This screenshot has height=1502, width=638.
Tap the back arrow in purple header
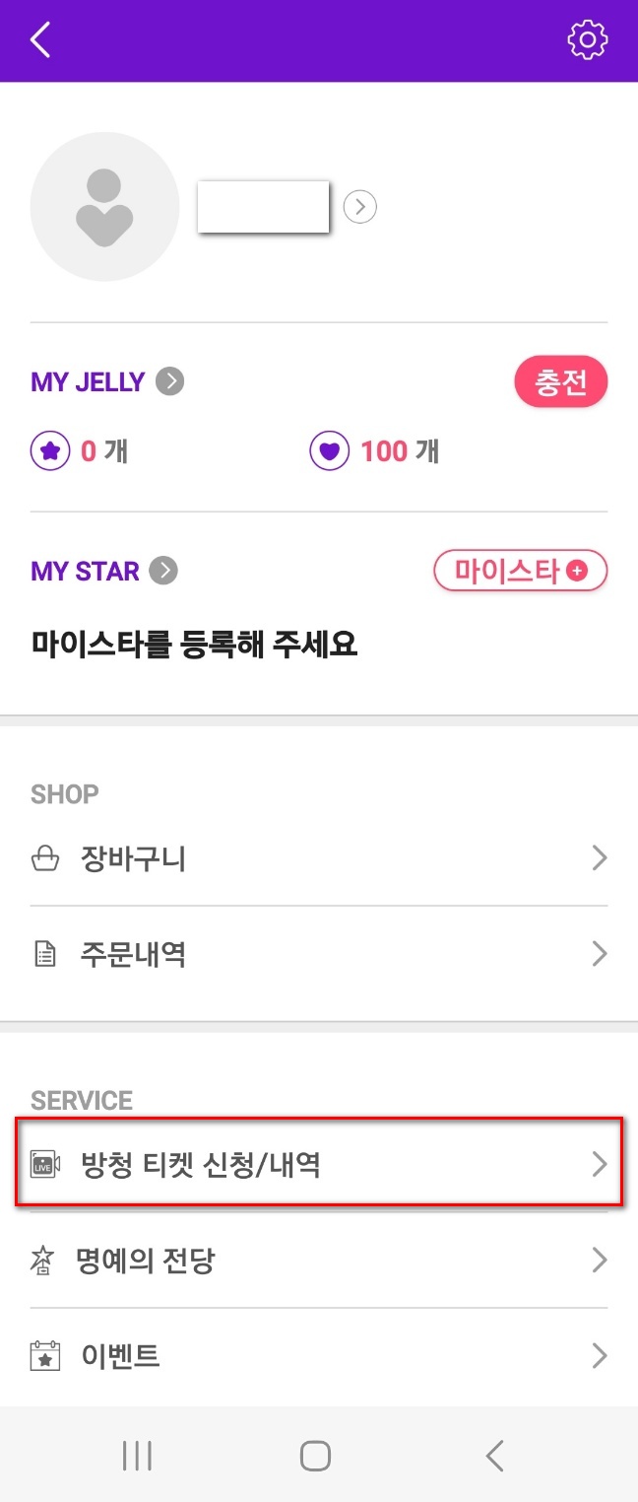tap(37, 39)
